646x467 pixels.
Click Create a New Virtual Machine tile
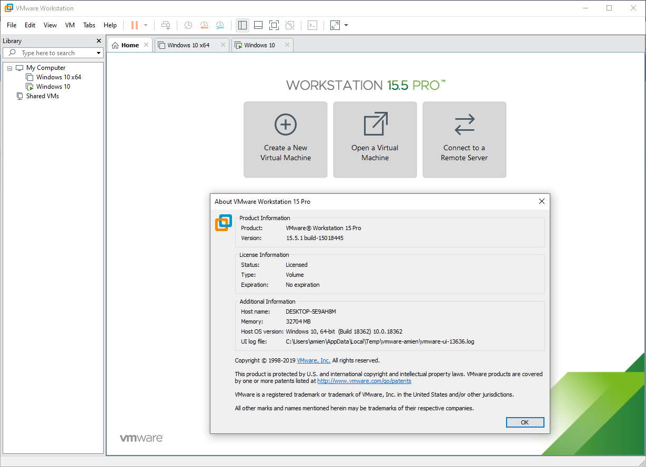coord(286,140)
